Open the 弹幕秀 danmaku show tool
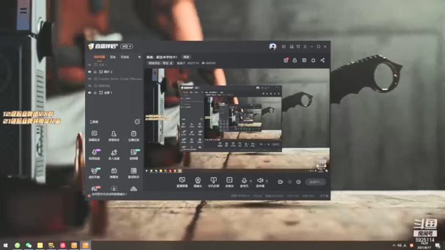This screenshot has height=250, width=445. 114,173
